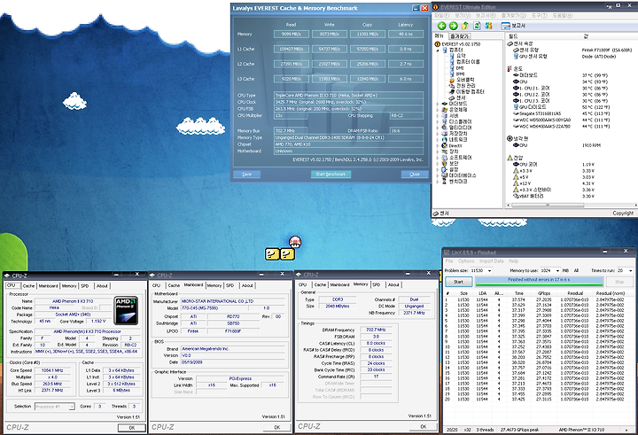Open the Options menu in LinX

(x=466, y=261)
